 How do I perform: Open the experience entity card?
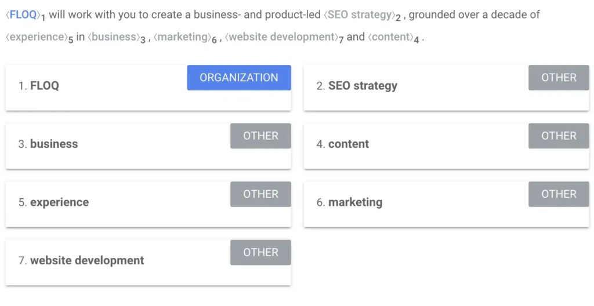click(148, 205)
